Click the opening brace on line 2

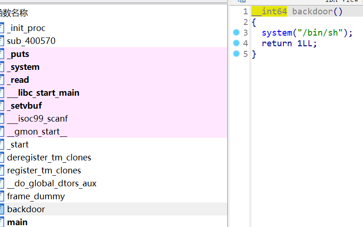(254, 22)
